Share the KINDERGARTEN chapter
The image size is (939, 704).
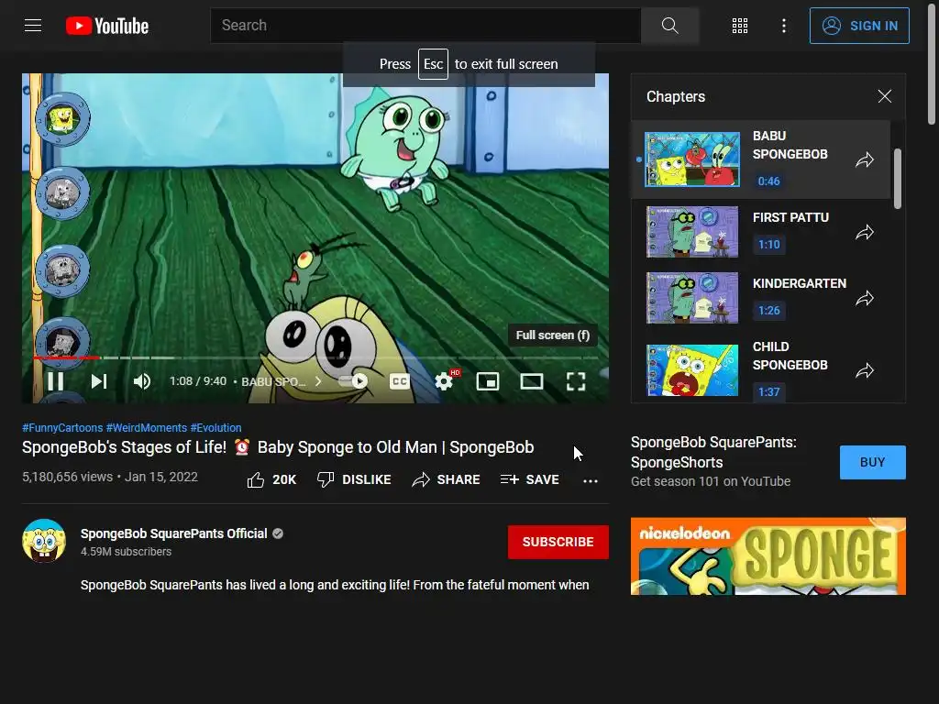point(865,298)
